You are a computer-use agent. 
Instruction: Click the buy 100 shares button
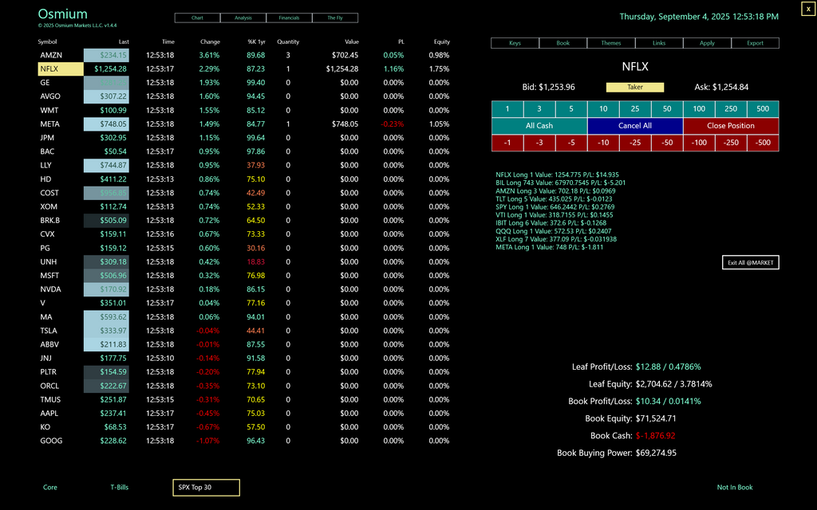point(699,109)
